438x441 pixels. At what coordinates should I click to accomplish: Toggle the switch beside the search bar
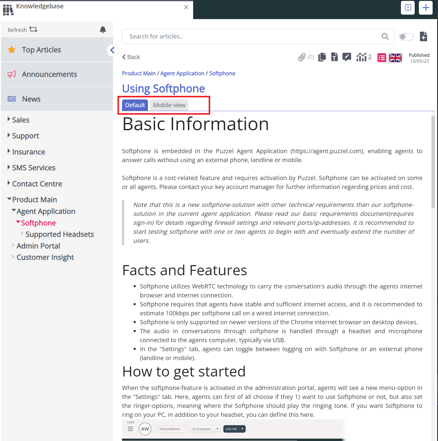(406, 37)
